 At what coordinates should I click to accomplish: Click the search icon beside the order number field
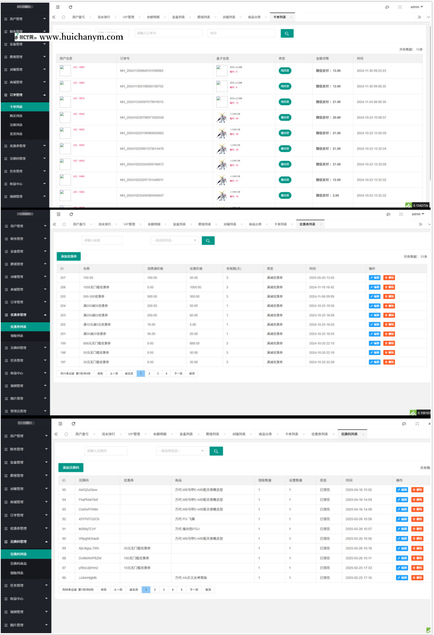[287, 34]
